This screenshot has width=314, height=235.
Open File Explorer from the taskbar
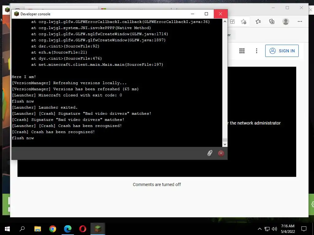37,229
